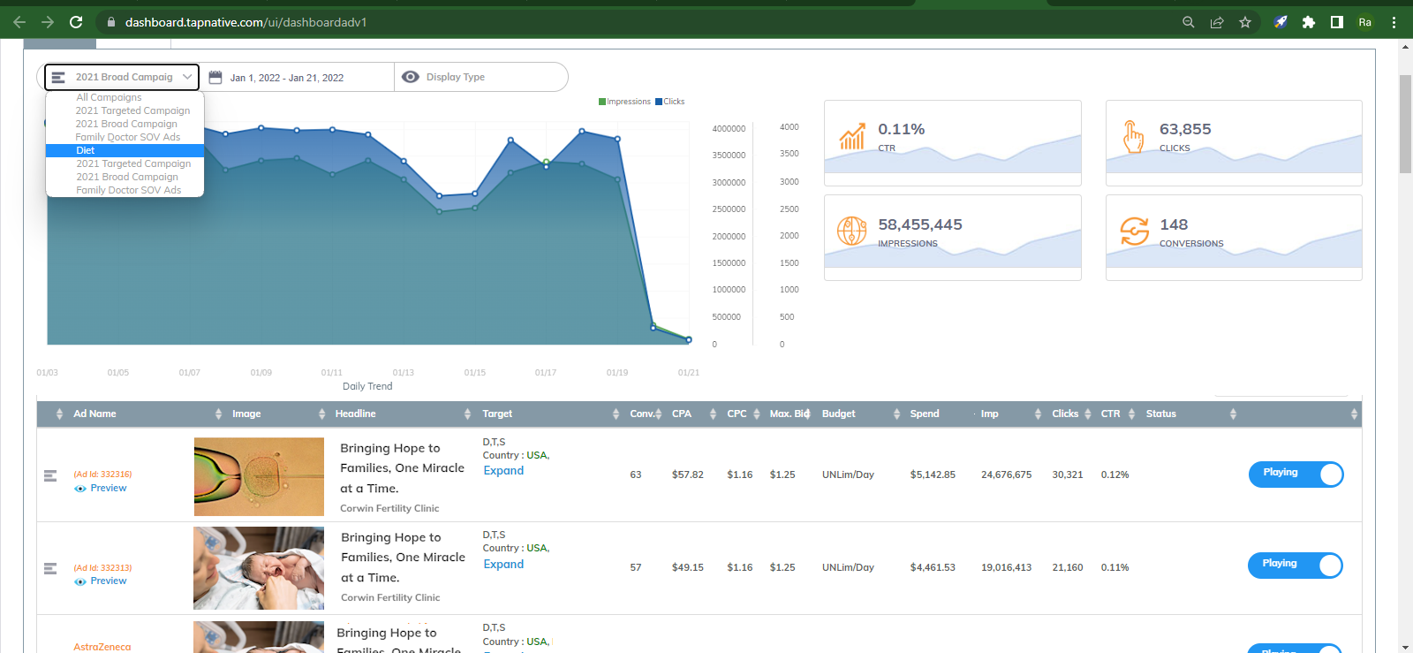Click the globe icon on the Impressions card
The image size is (1413, 653).
click(852, 231)
